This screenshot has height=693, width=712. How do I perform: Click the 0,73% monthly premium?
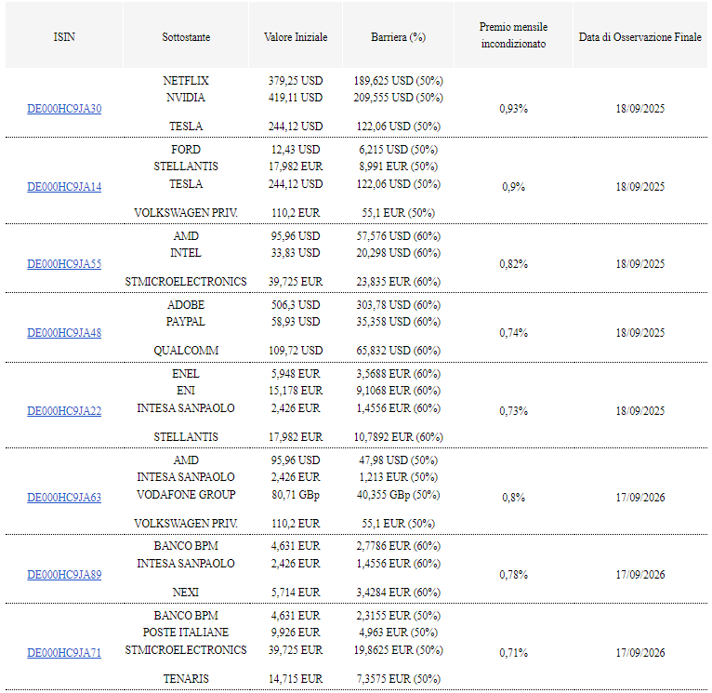pos(514,411)
